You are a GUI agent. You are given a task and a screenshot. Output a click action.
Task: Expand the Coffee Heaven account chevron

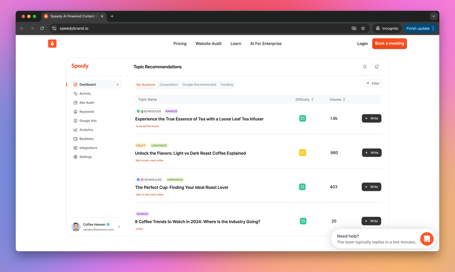click(119, 227)
